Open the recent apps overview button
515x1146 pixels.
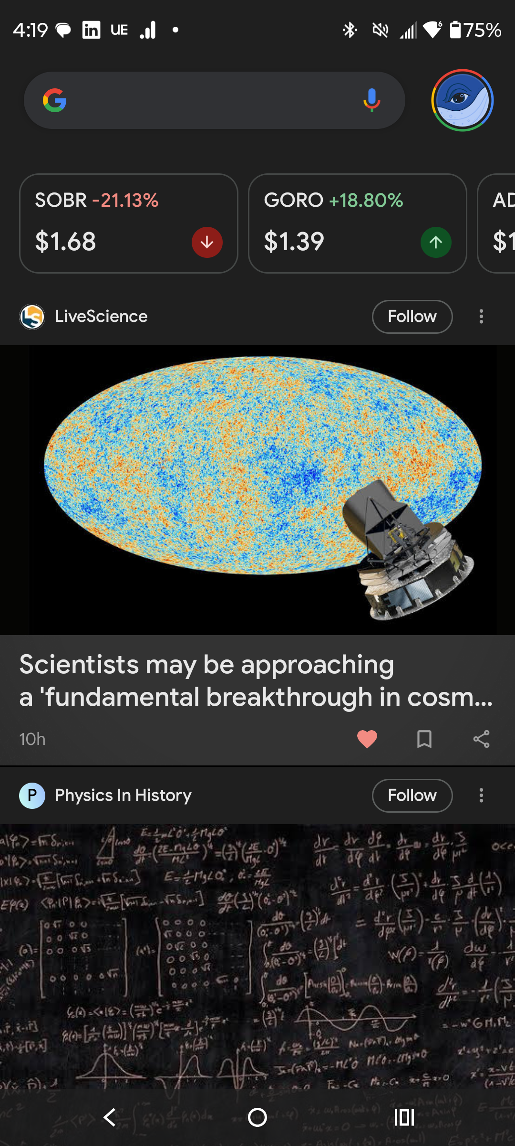[x=404, y=1117]
